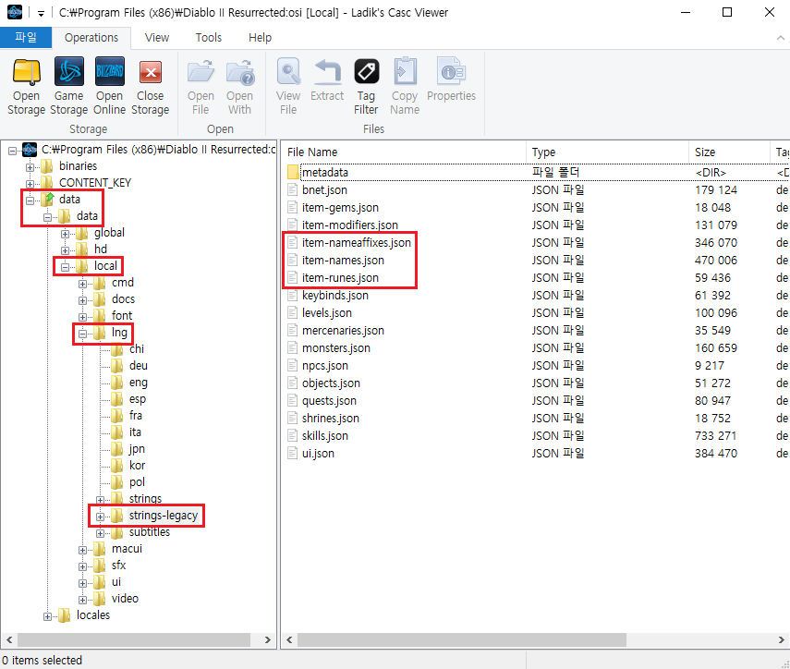This screenshot has width=790, height=669.
Task: Click the Close Storage red X icon
Action: point(150,72)
